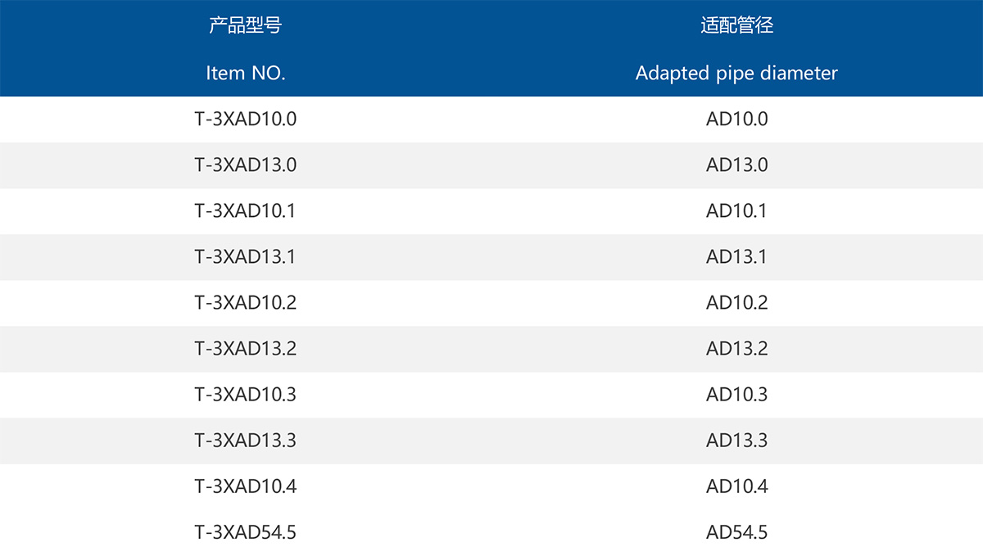The image size is (983, 556).
Task: Click the Item NO. column header
Action: (245, 73)
